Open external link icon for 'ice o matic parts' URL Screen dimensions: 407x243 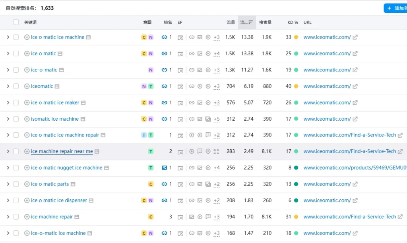(x=355, y=184)
